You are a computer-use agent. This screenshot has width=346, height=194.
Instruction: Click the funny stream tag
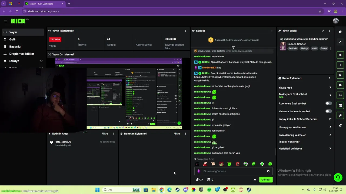[x=324, y=48]
